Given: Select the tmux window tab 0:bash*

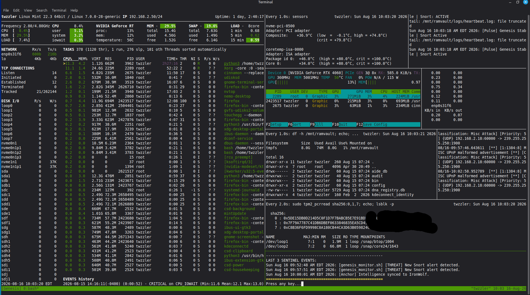Looking at the screenshot, I should click(31, 288).
